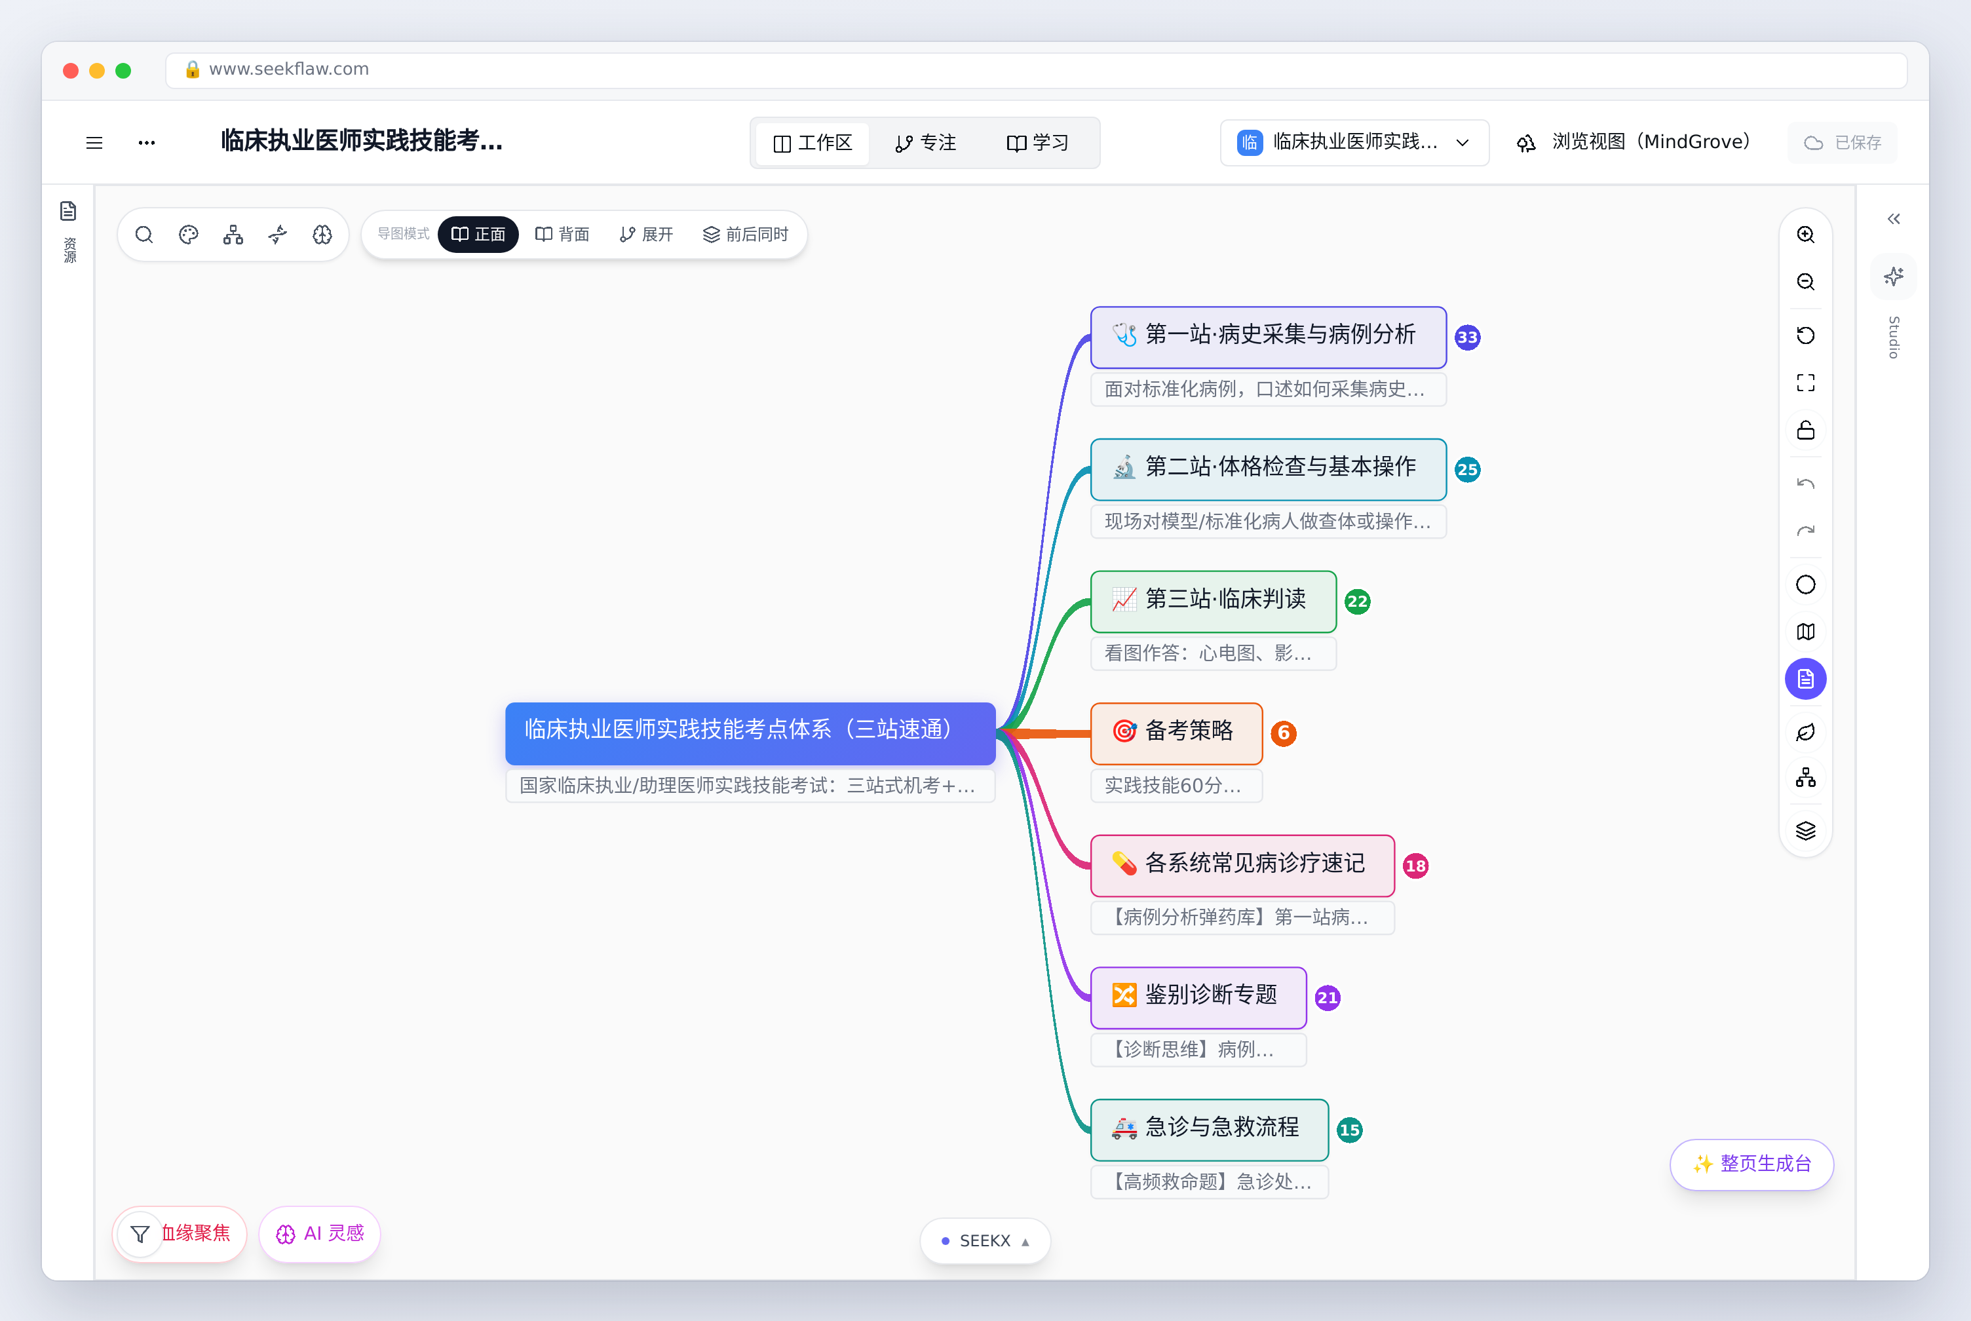Screen dimensions: 1971x1321
Task: Open the 临床执业医师实践 document dropdown
Action: pos(1354,142)
